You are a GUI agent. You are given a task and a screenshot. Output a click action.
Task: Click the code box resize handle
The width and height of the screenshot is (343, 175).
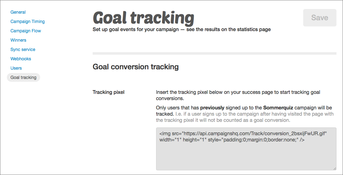pyautogui.click(x=334, y=168)
